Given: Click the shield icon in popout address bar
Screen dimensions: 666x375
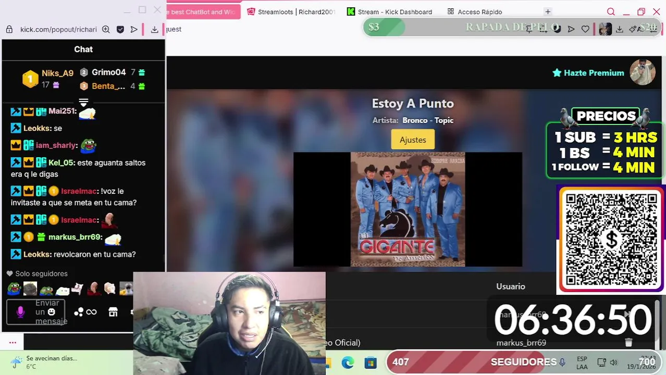Looking at the screenshot, I should pyautogui.click(x=120, y=30).
